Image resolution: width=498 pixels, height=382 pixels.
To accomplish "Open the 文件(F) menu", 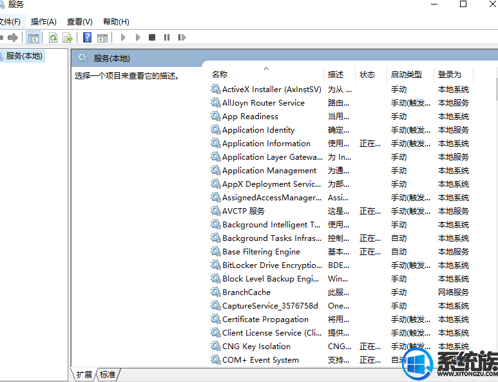I will pos(10,22).
